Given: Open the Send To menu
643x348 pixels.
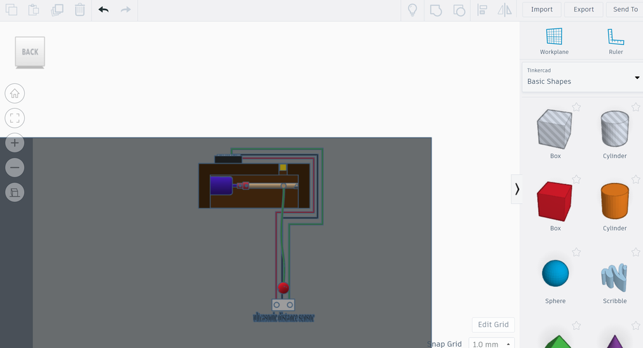Looking at the screenshot, I should coord(625,10).
